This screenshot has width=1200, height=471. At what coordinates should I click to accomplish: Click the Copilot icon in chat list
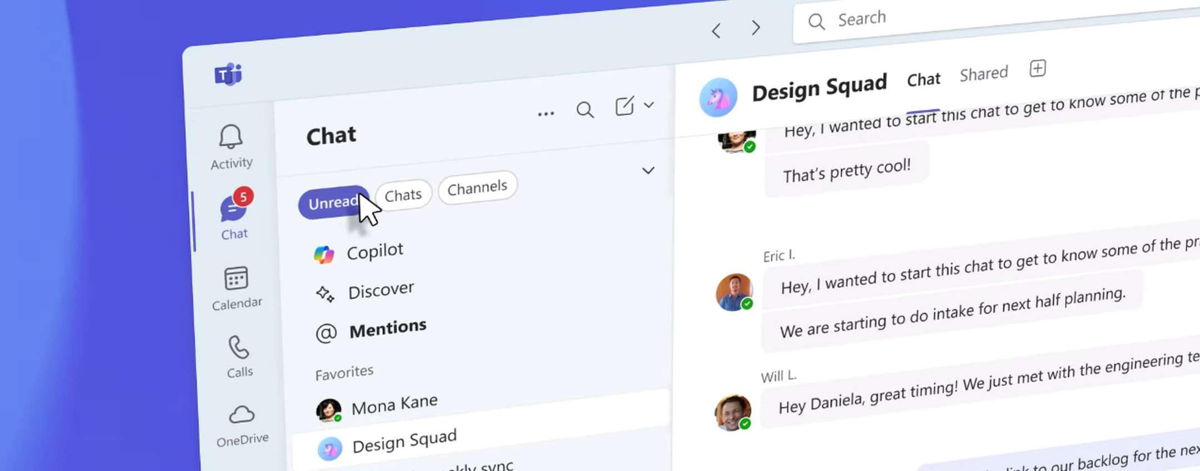point(324,255)
